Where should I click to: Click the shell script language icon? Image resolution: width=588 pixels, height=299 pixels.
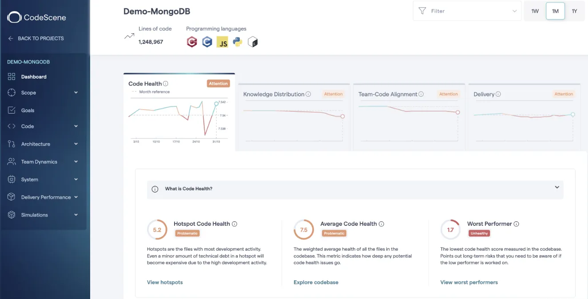(x=253, y=42)
